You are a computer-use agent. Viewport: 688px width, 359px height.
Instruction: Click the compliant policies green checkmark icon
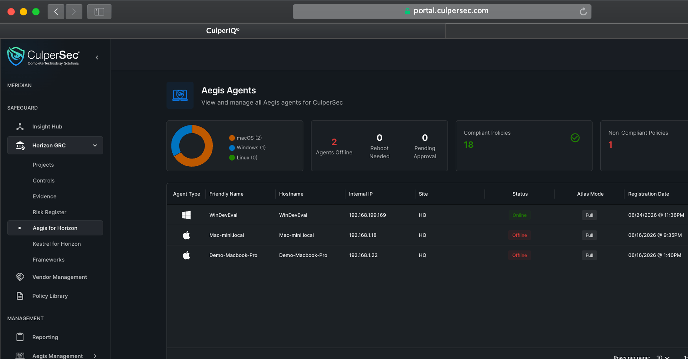tap(575, 138)
